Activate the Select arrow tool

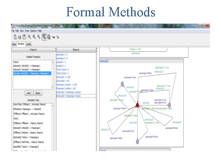pos(44,37)
